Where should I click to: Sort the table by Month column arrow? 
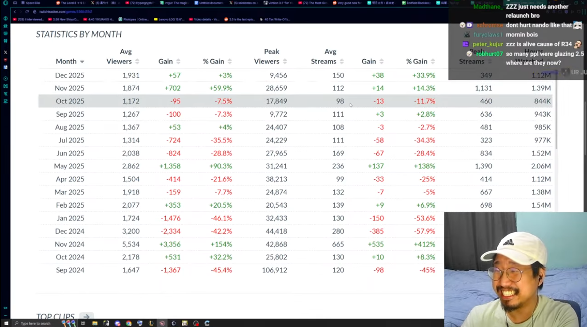[82, 62]
